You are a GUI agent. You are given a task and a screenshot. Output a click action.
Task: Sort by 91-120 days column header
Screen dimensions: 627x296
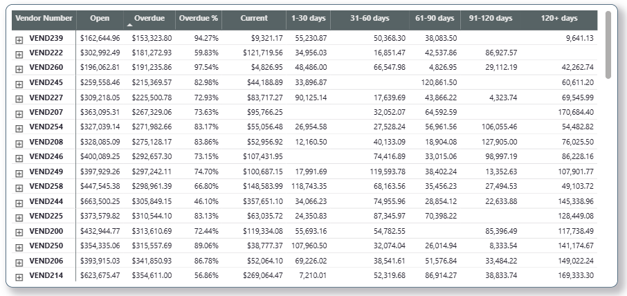coord(490,19)
